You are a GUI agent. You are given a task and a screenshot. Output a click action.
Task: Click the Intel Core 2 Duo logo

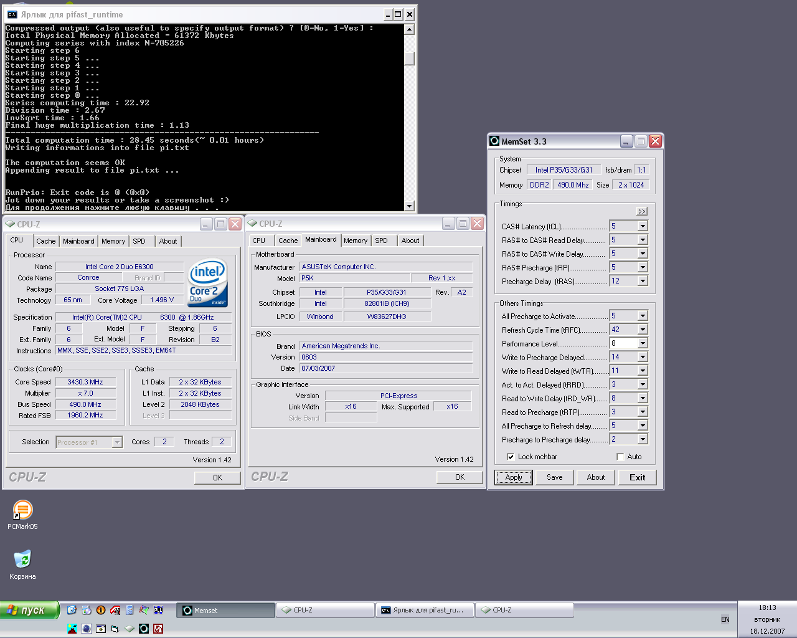point(208,283)
